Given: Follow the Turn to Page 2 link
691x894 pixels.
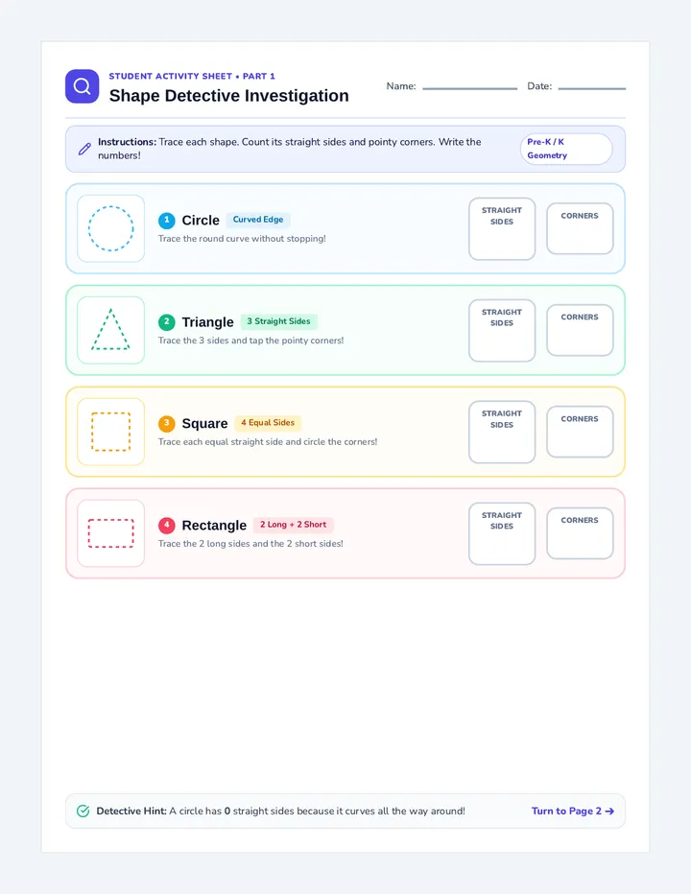Looking at the screenshot, I should (573, 811).
